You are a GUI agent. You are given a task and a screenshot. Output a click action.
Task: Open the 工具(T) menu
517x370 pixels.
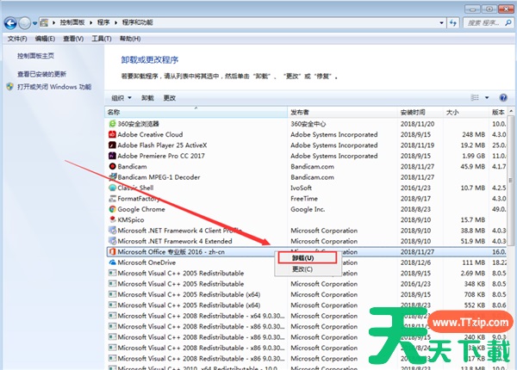point(101,39)
